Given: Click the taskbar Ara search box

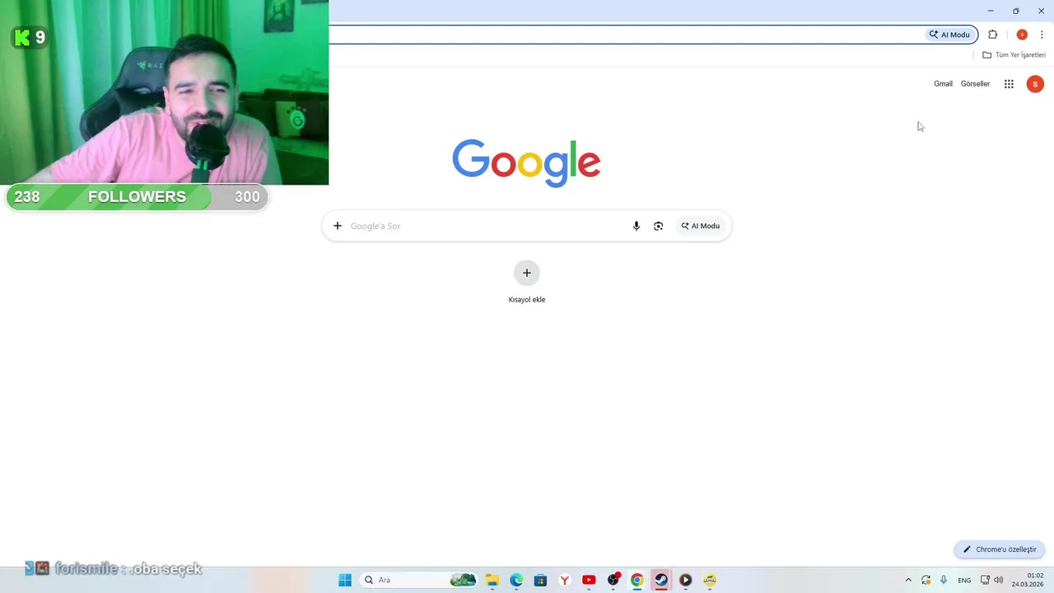Looking at the screenshot, I should pos(420,580).
